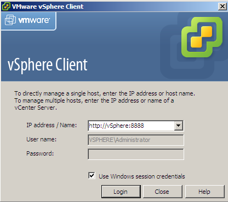Click the 'vSphere Client' banner heading
The height and width of the screenshot is (202, 228).
pos(48,65)
